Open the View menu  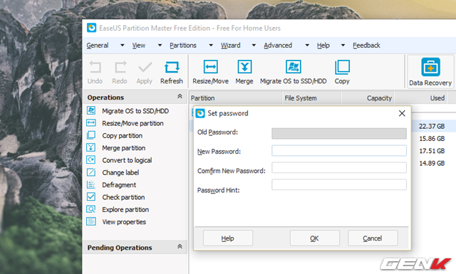coord(139,46)
